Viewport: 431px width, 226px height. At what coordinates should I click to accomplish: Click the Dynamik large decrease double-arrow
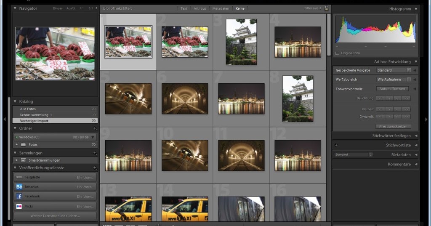[x=380, y=117]
